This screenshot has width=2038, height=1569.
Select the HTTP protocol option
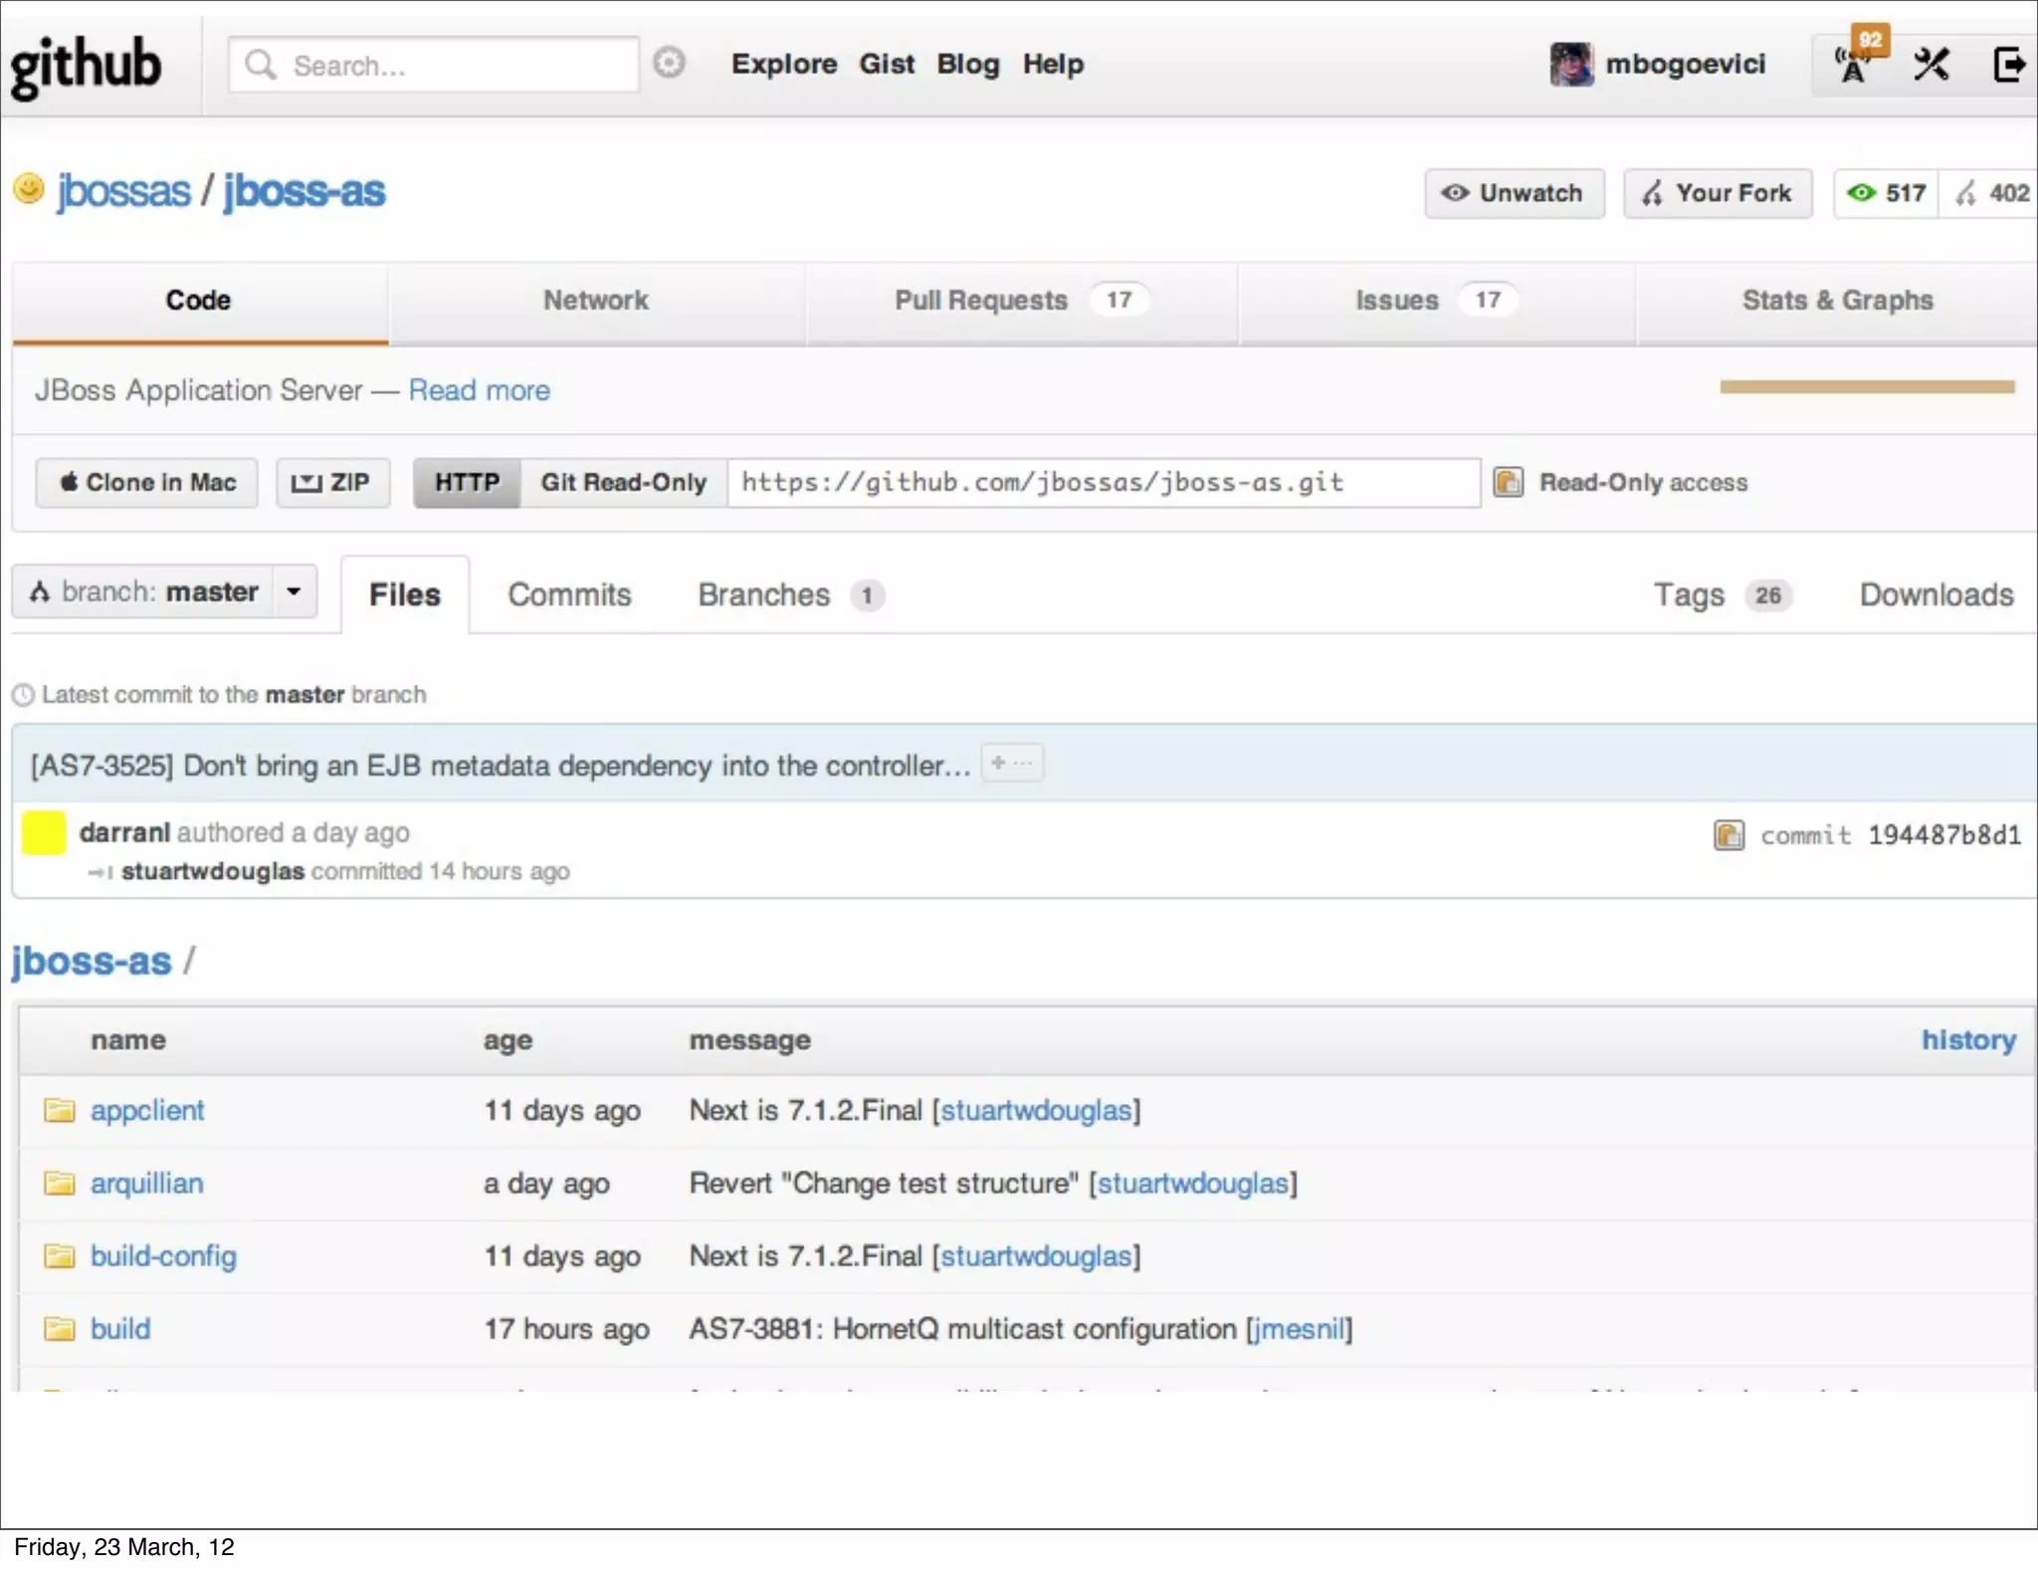pos(467,483)
